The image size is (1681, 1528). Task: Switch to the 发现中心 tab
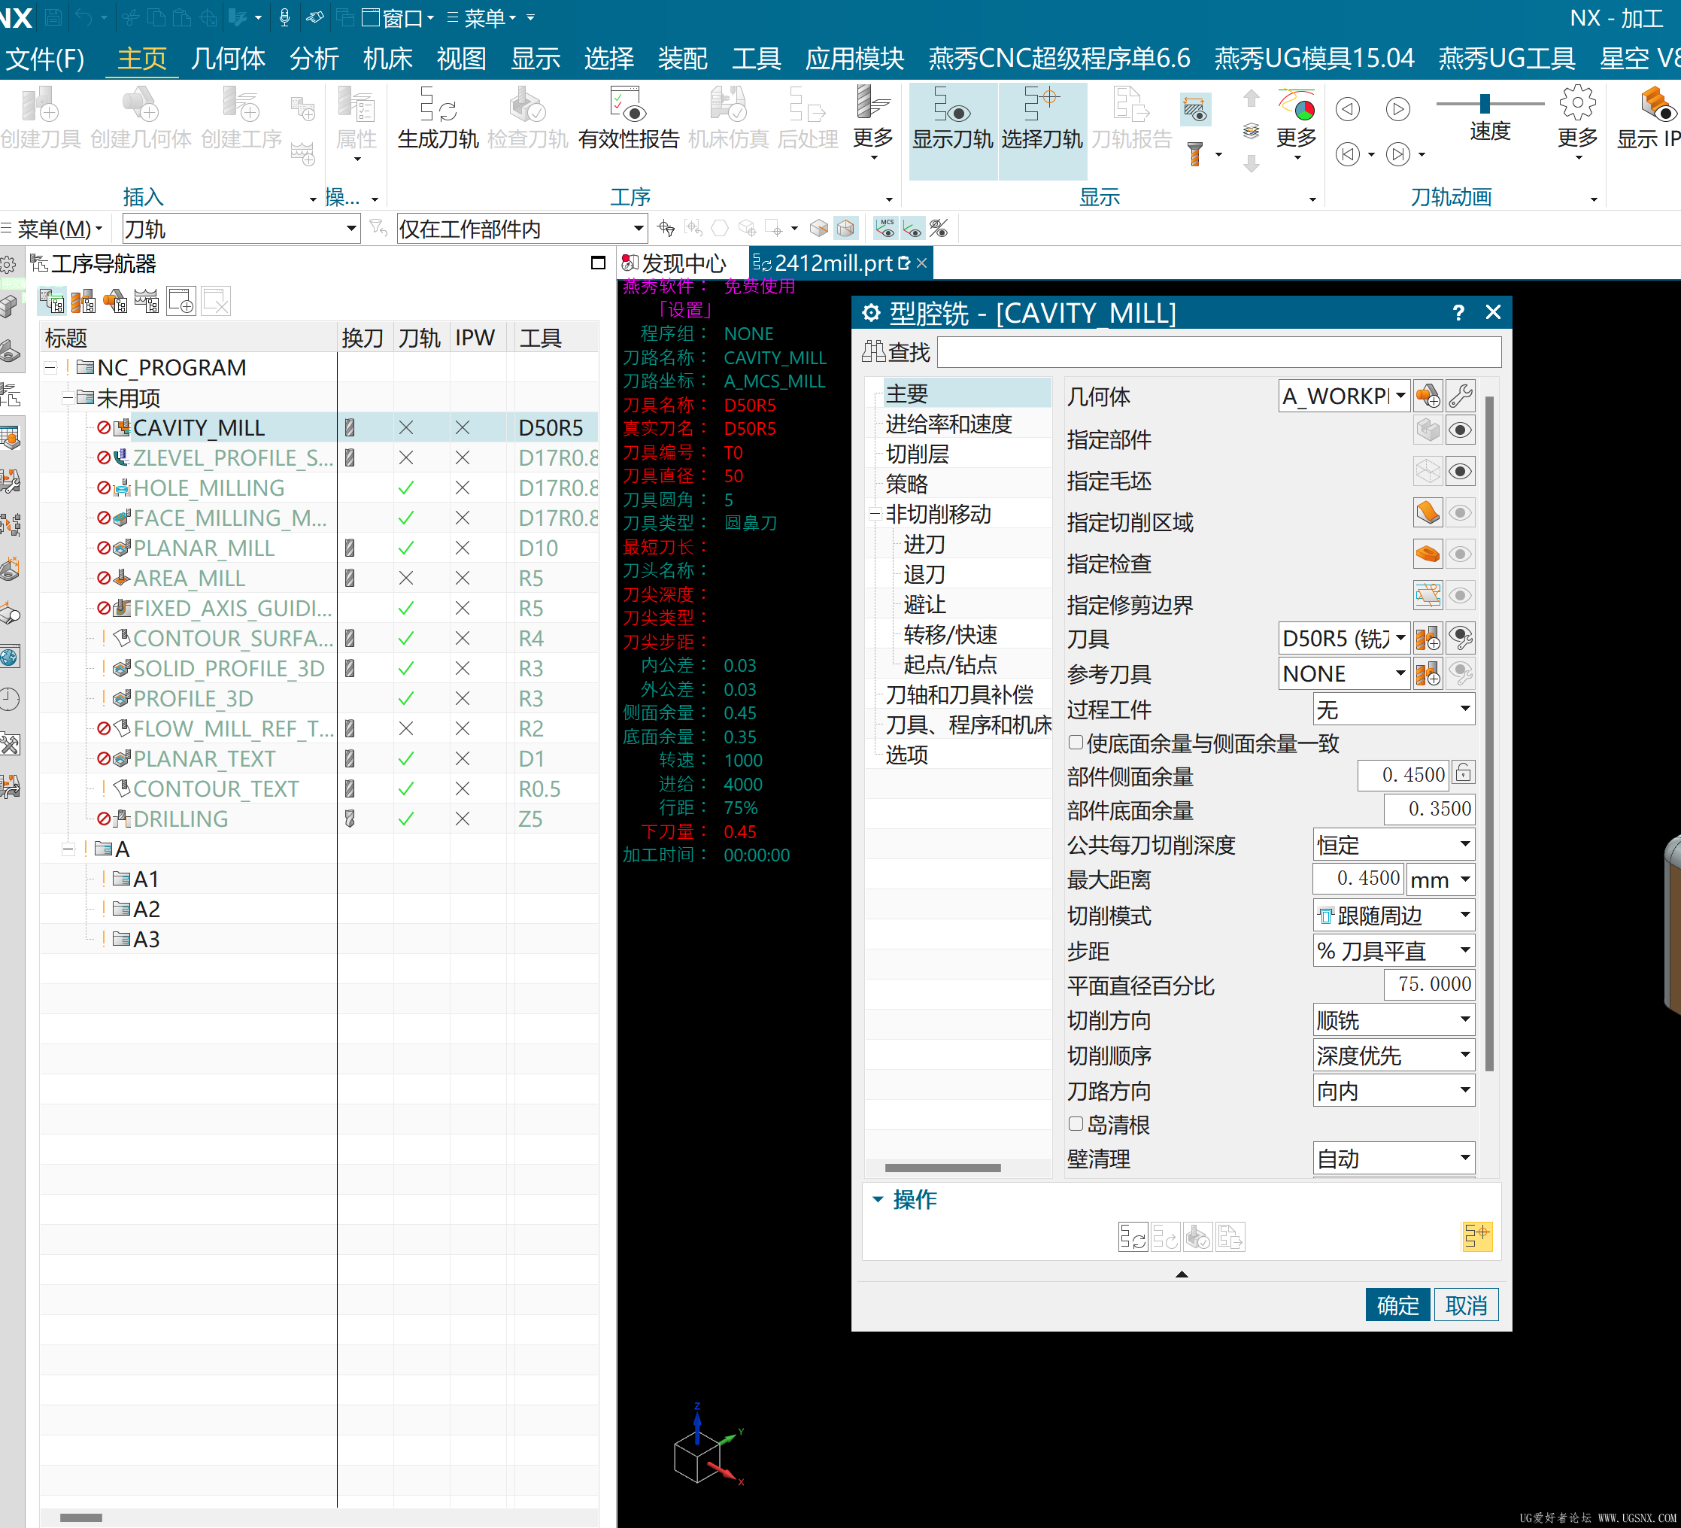tap(675, 263)
